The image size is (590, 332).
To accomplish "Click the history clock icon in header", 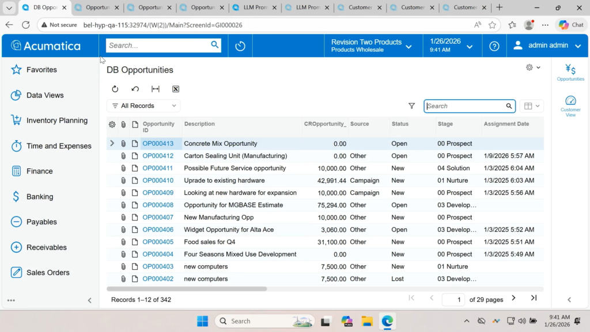I will tap(240, 46).
